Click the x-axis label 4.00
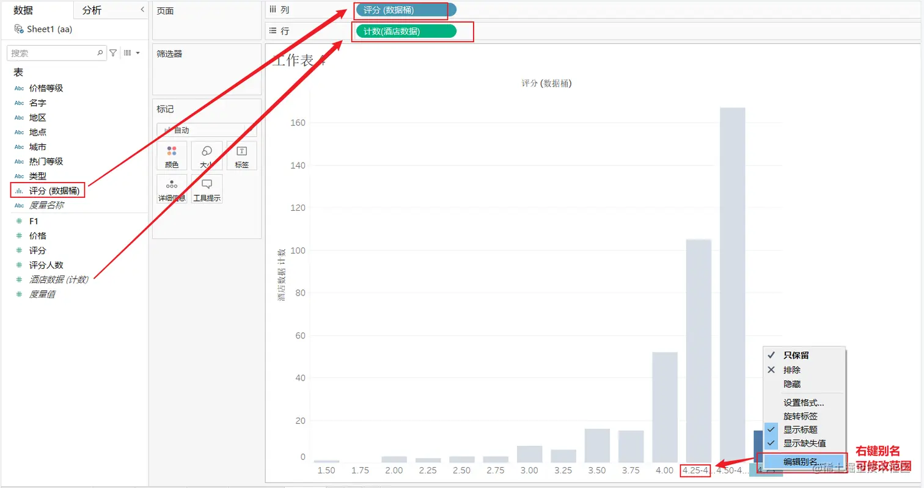 pyautogui.click(x=665, y=471)
